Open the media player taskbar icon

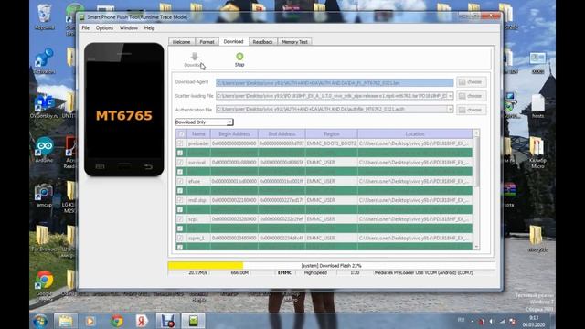tap(90, 321)
